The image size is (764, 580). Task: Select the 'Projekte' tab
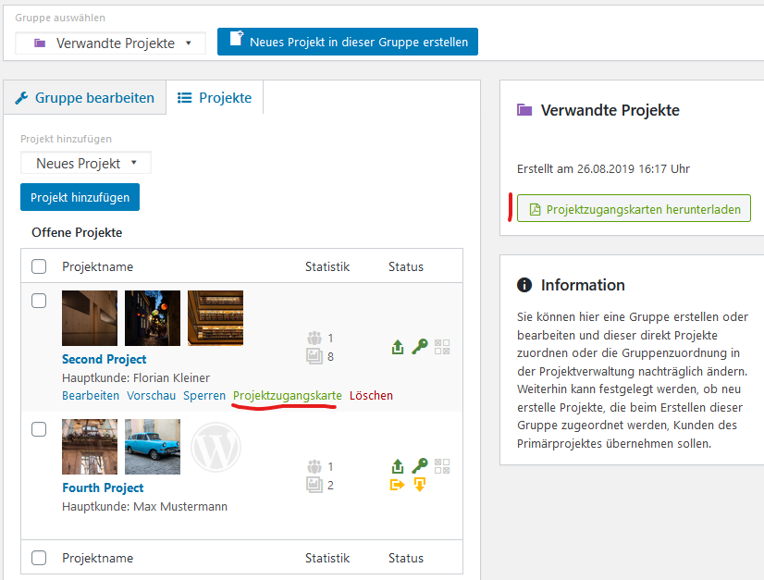tap(215, 97)
